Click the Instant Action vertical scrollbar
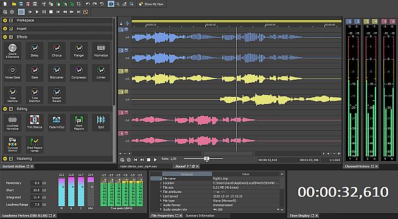 [114, 61]
